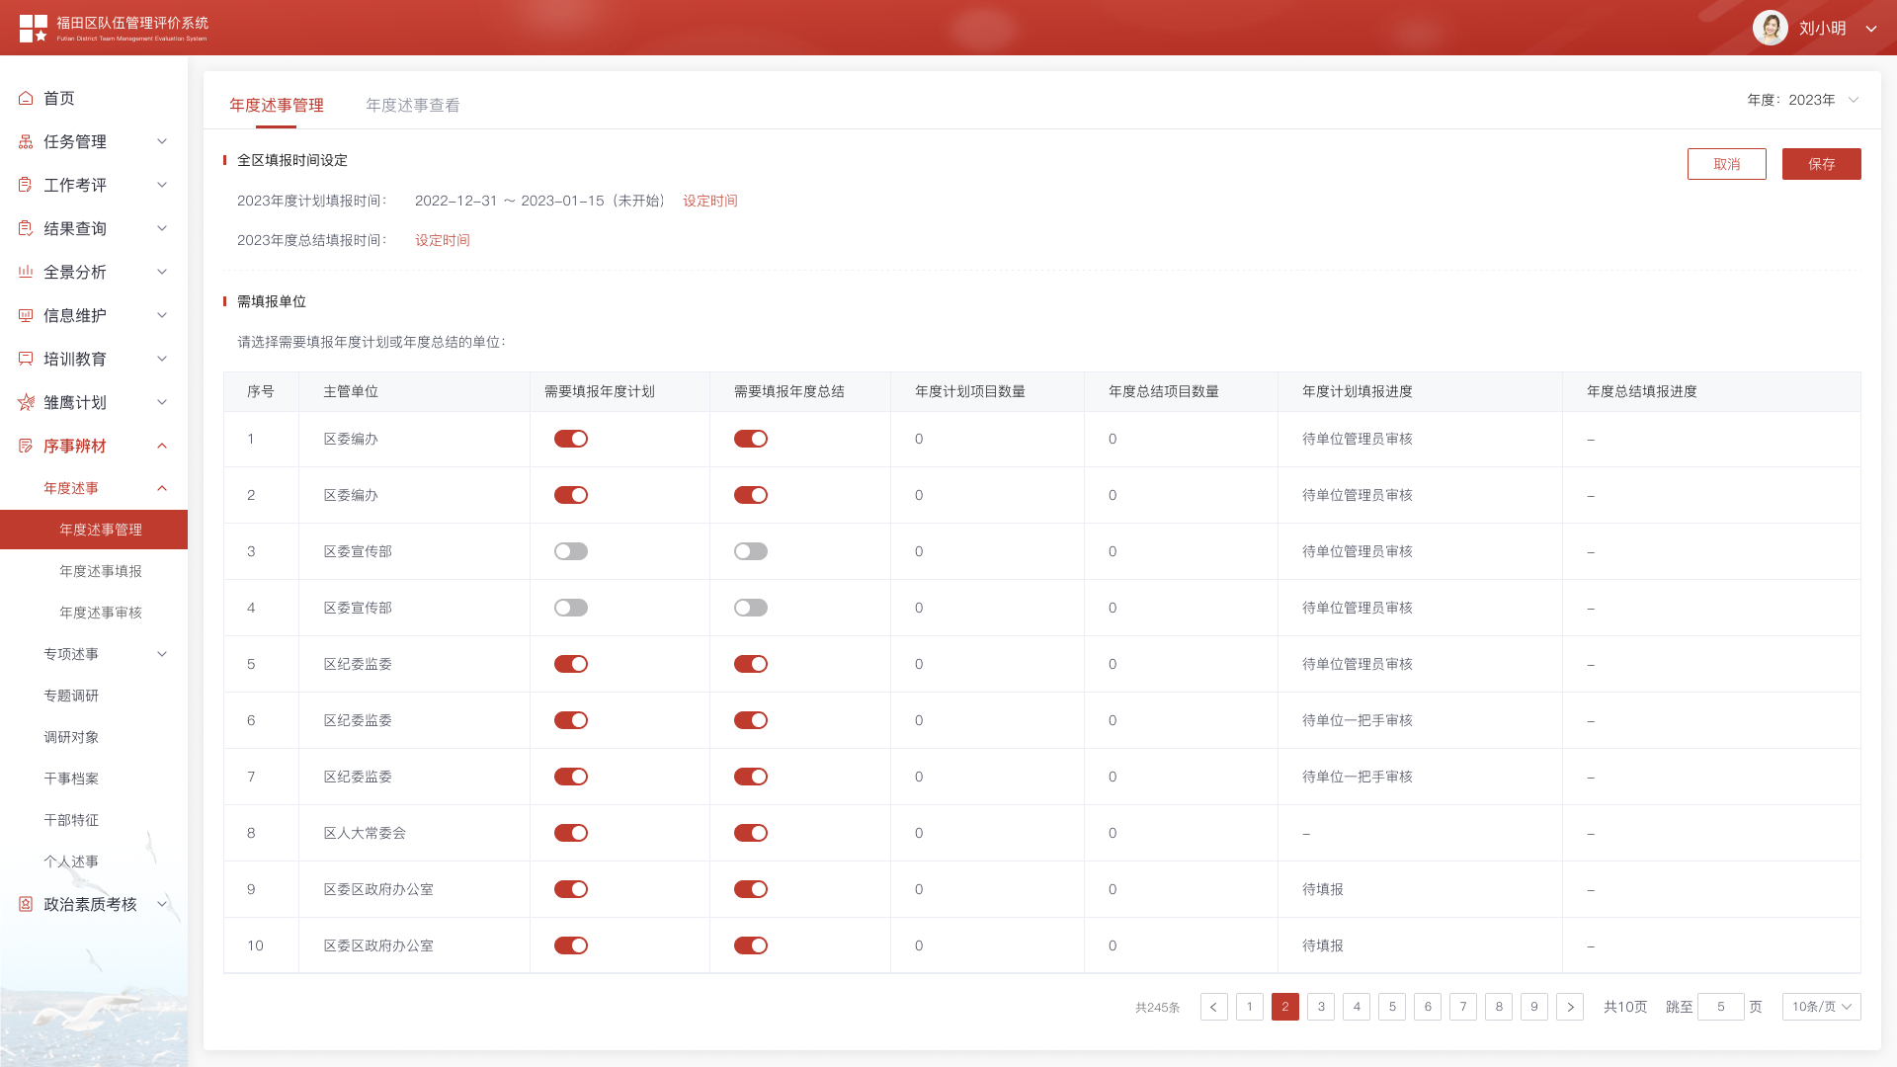The height and width of the screenshot is (1067, 1897).
Task: Toggle 年度总结 switch for row 2 区委编办
Action: click(x=751, y=495)
